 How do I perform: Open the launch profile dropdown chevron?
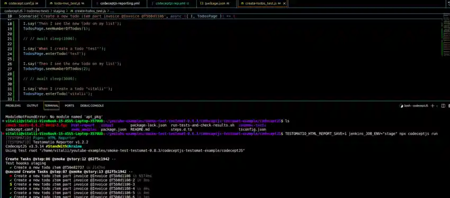click(437, 106)
